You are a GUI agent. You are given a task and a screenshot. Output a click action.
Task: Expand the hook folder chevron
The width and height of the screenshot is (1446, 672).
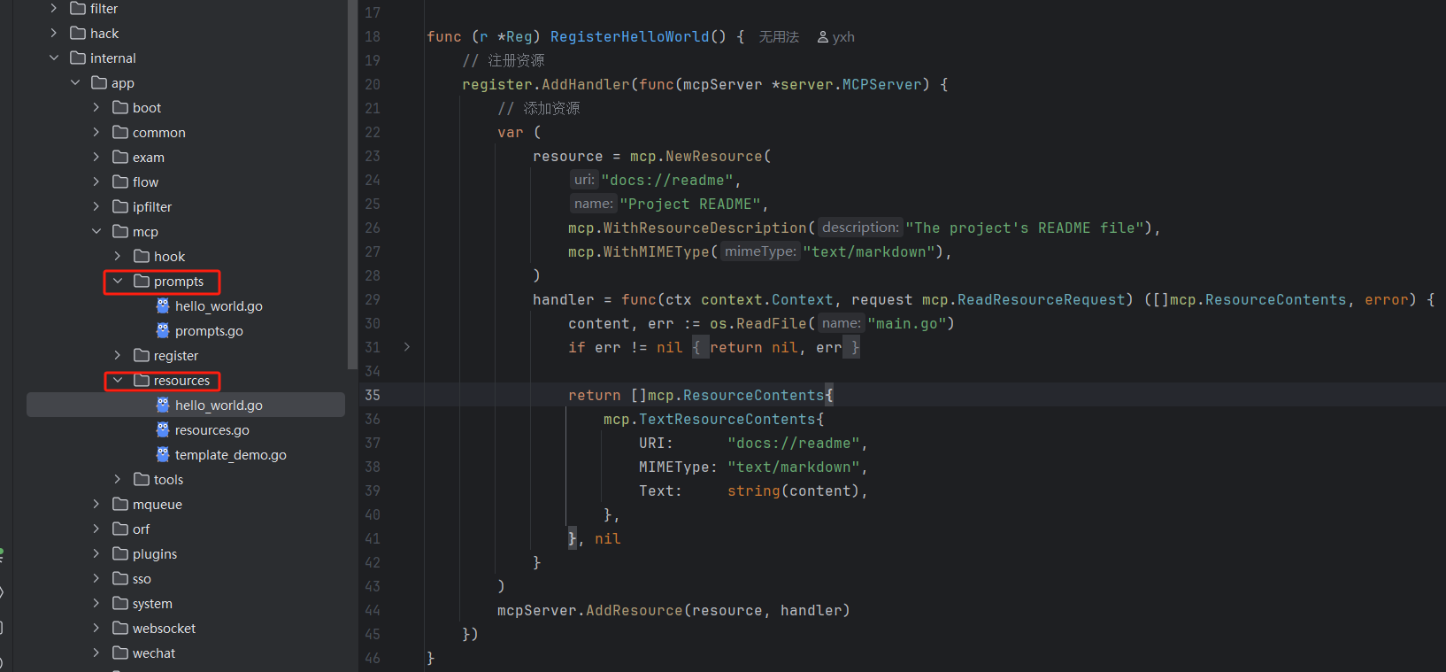tap(118, 256)
